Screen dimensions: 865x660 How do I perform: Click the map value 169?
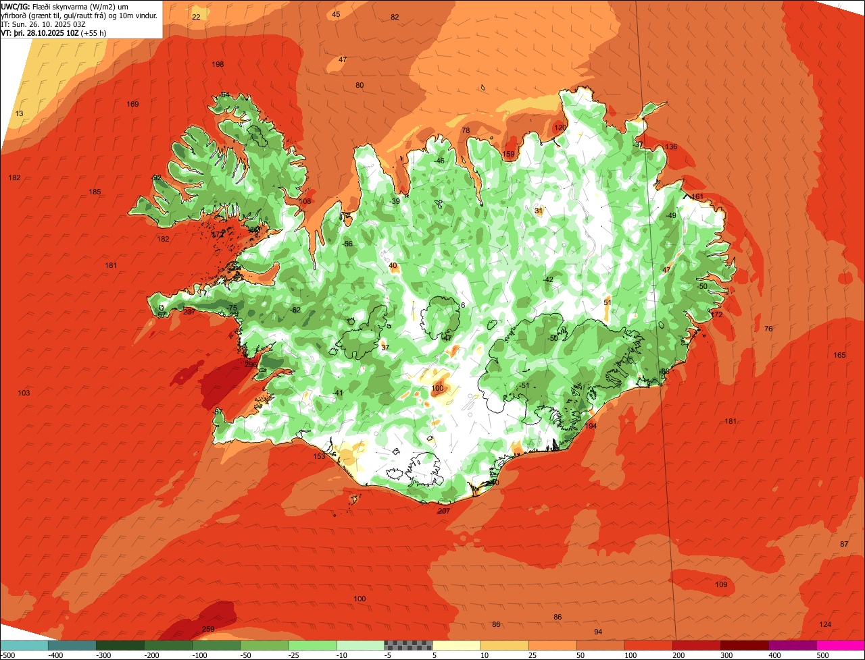coord(132,104)
